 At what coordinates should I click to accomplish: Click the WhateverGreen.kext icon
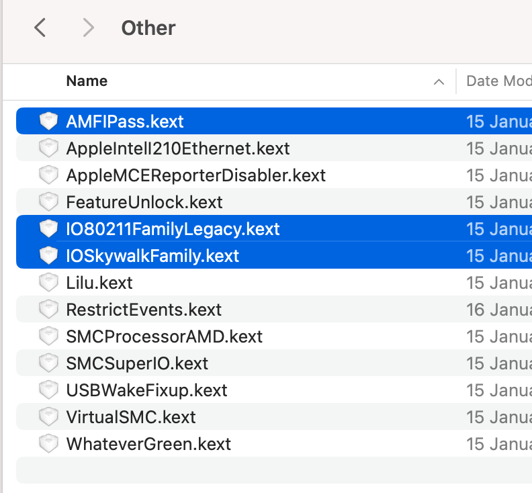coord(48,443)
